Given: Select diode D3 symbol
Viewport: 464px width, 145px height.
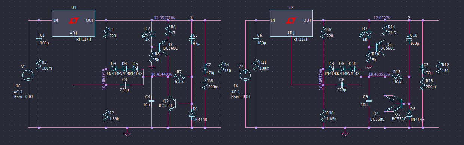Looking at the screenshot, I should (x=114, y=69).
